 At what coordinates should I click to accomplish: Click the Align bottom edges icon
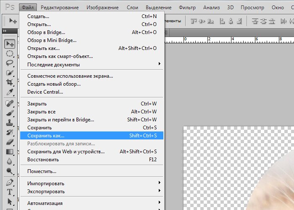tap(210, 21)
